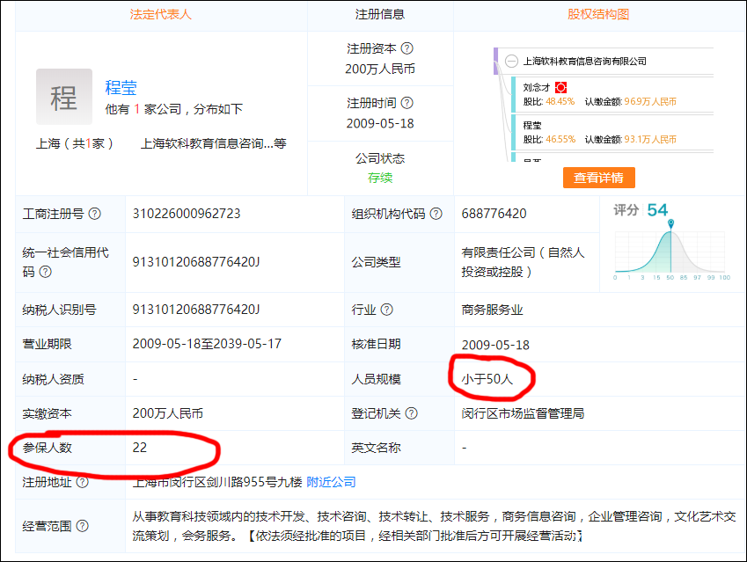Click 存续 company status text
Screen dimensions: 747x562
tap(380, 178)
